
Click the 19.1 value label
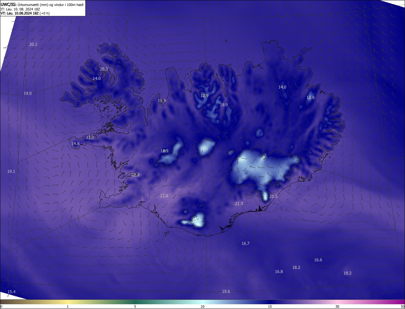point(11,171)
